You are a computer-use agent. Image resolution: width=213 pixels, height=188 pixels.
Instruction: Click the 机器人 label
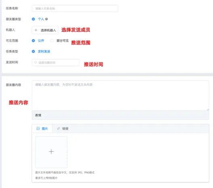tap(10, 30)
